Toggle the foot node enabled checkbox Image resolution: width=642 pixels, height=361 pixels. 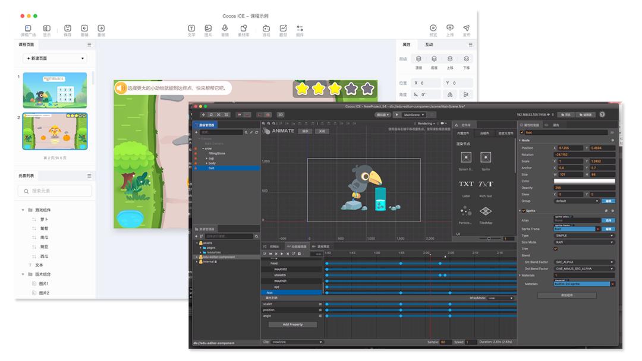(x=523, y=133)
